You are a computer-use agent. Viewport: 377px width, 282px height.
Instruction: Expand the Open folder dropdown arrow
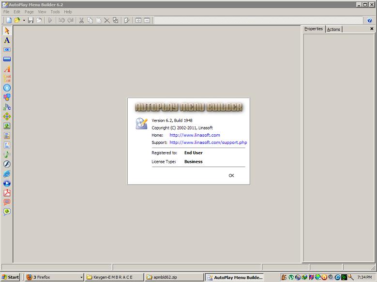(x=24, y=20)
